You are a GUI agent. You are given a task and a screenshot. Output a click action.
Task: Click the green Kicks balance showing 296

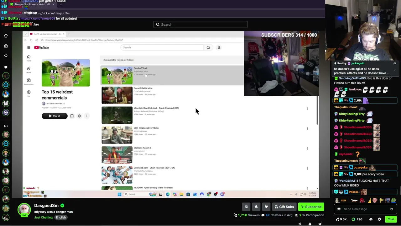(x=357, y=219)
